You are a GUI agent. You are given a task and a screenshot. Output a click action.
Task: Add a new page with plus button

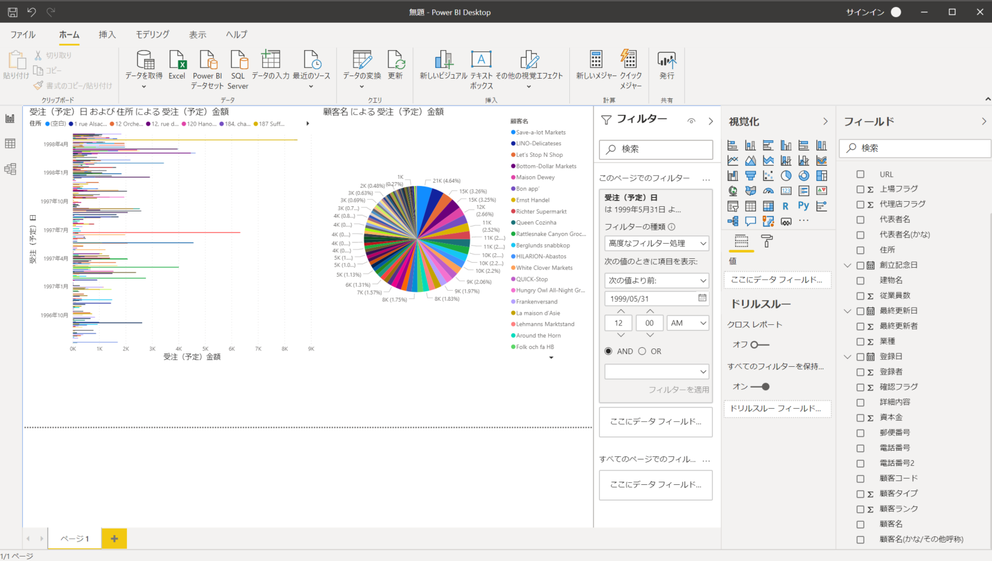coord(114,539)
